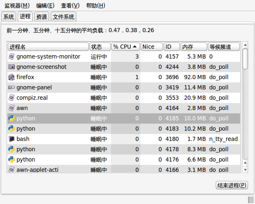The width and height of the screenshot is (255, 204).
Task: Click the gnome-system-monitor process icon
Action: [12, 56]
